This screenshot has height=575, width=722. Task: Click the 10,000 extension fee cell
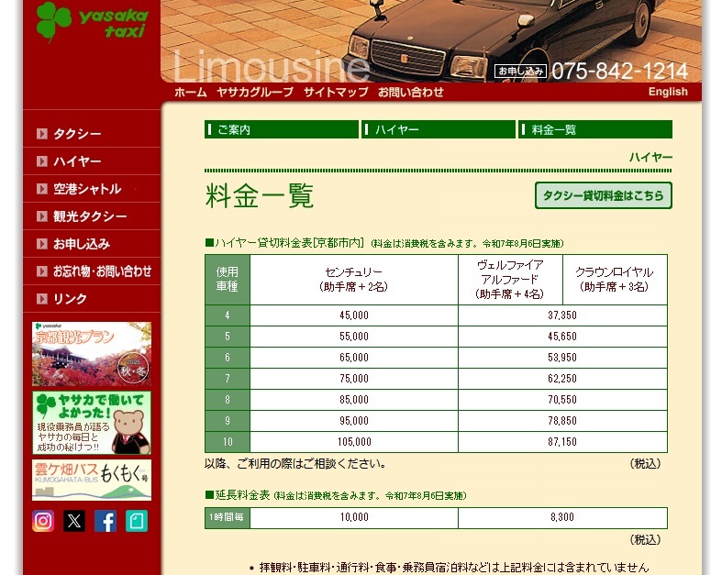pyautogui.click(x=353, y=517)
